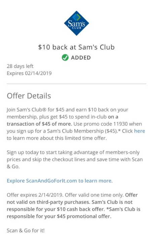Tap the green checkmark icon beside ADDED
Image resolution: width=154 pixels, height=239 pixels.
(x=65, y=58)
